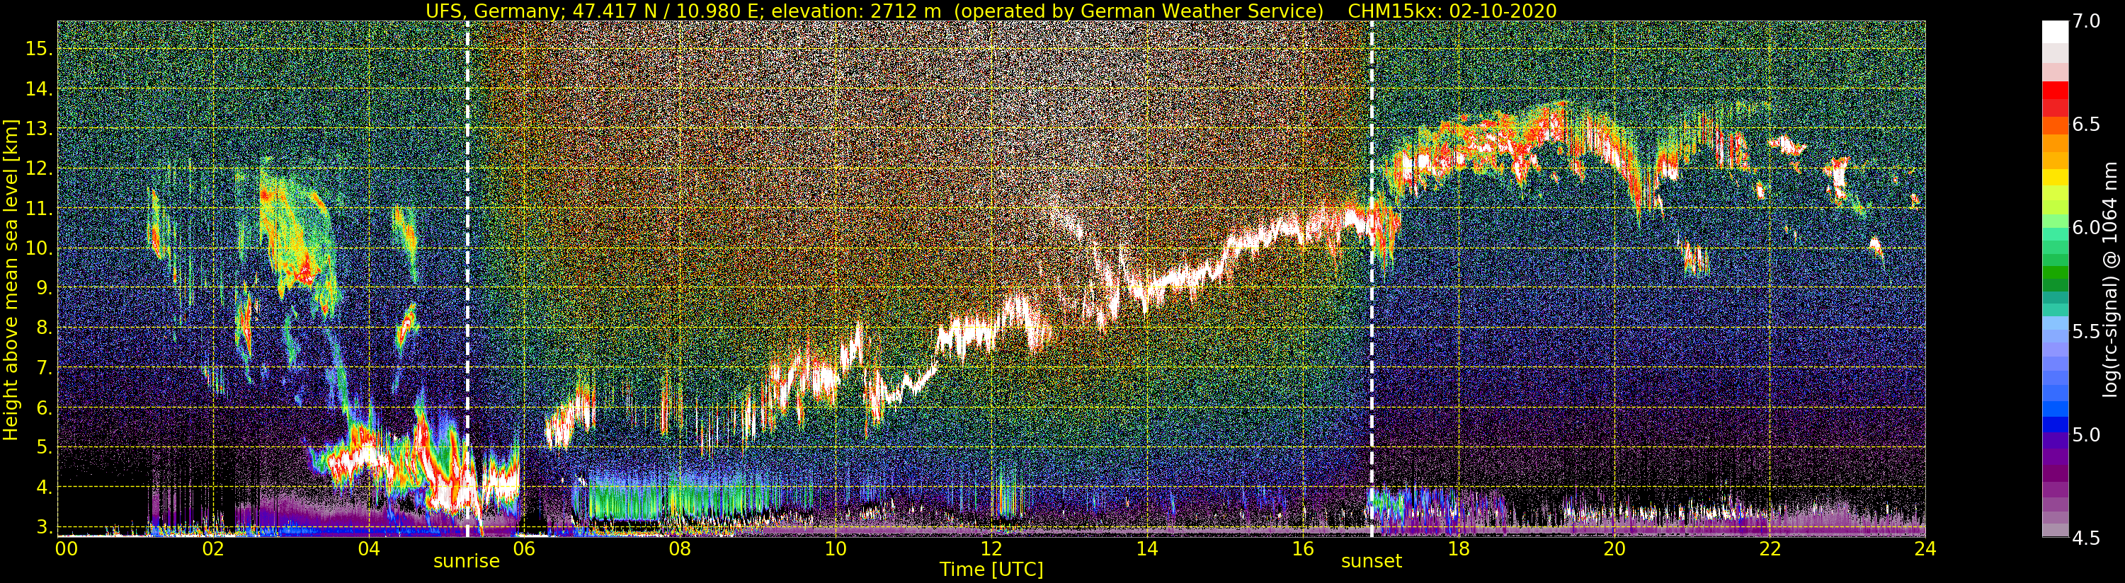
Task: Click the height axis tick '5.'
Action: (44, 447)
